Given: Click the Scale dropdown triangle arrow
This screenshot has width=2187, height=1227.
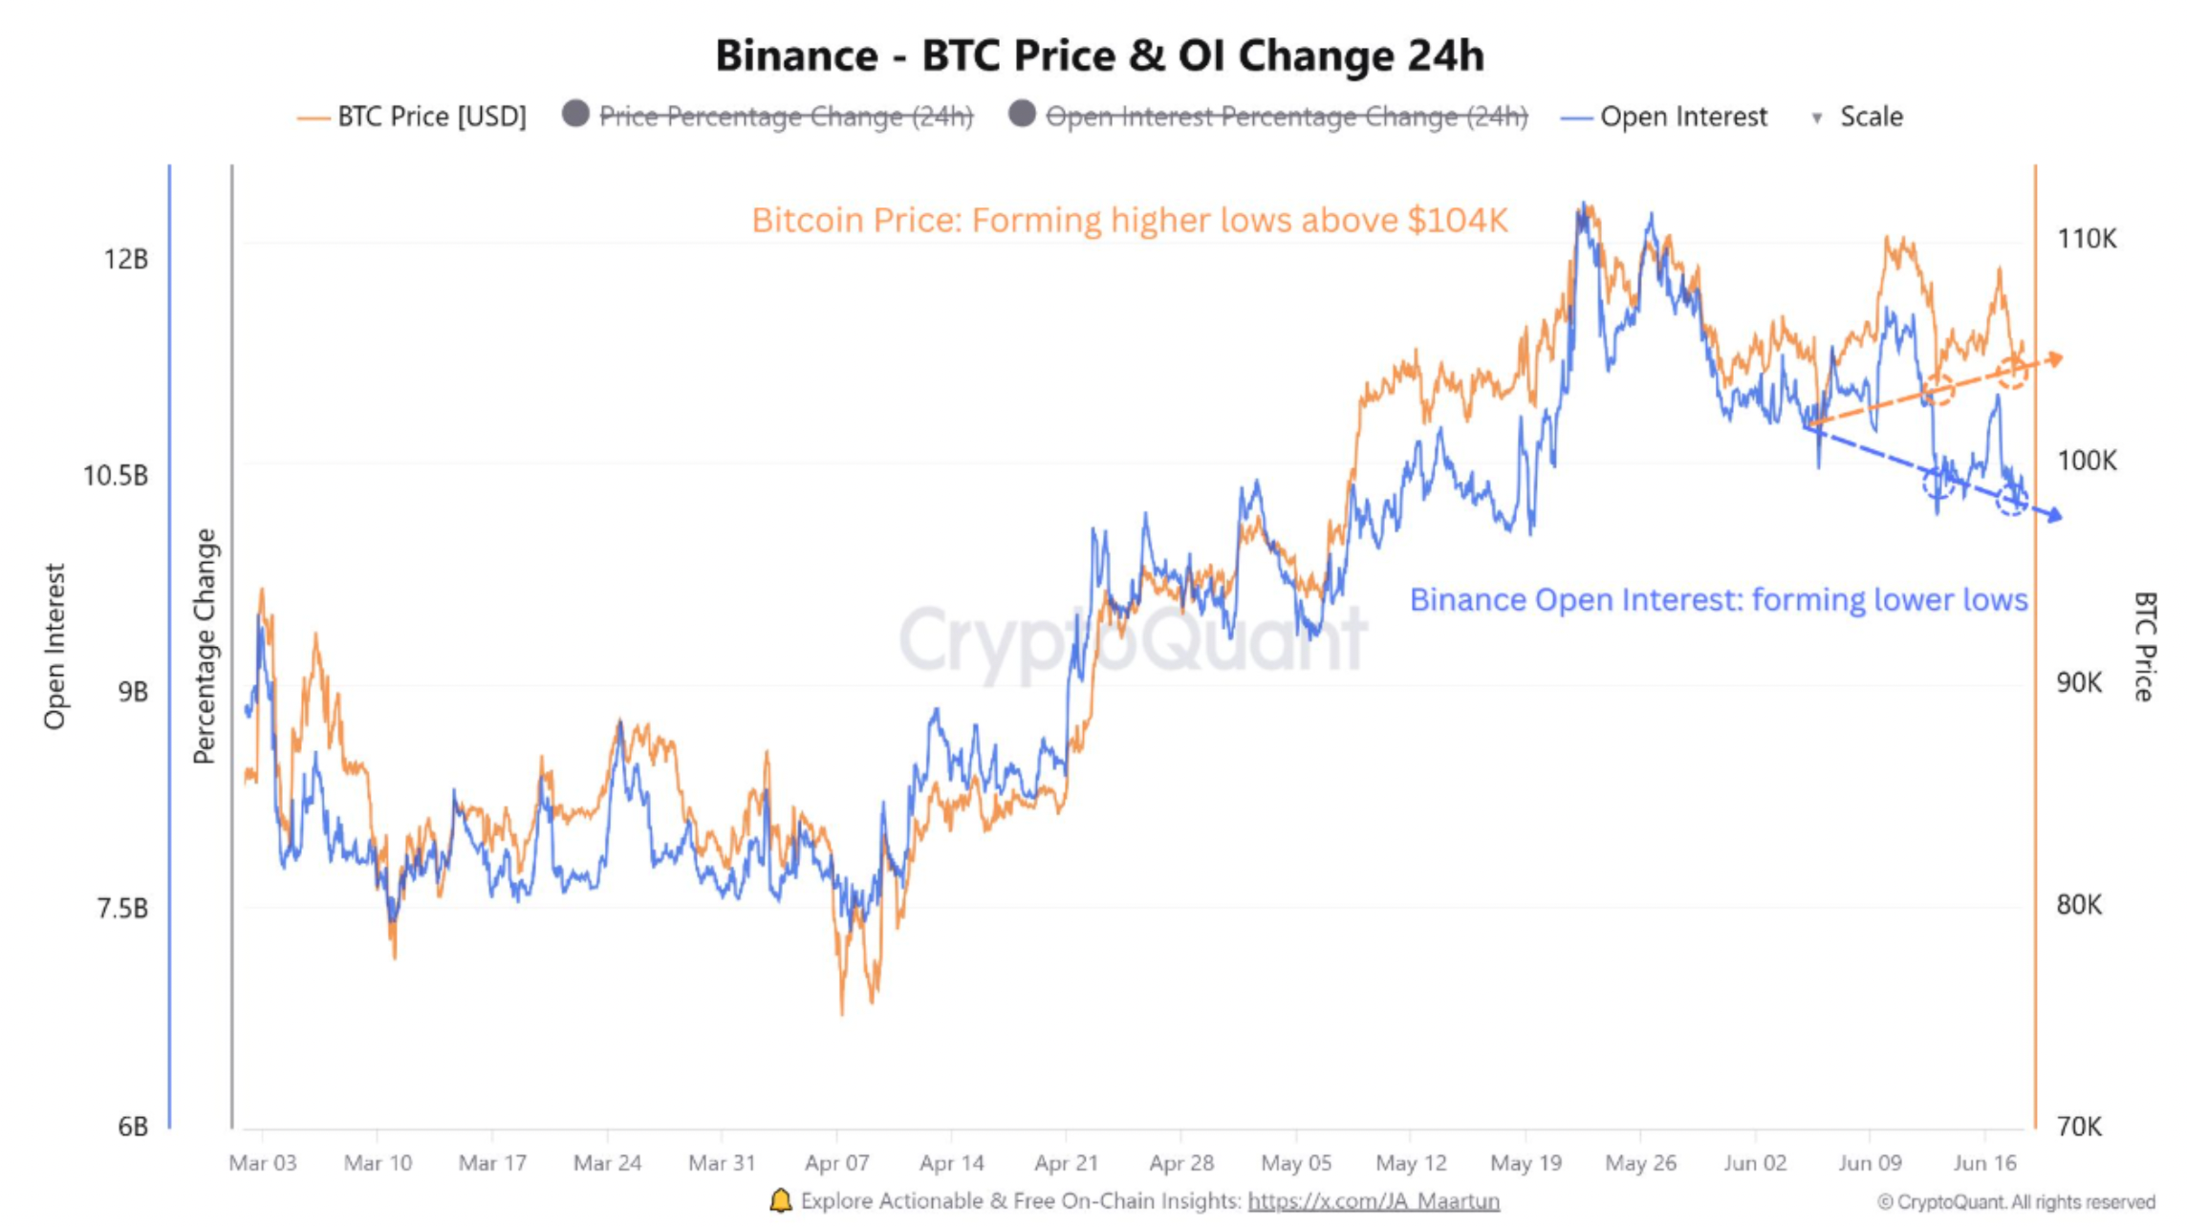Looking at the screenshot, I should [1817, 118].
